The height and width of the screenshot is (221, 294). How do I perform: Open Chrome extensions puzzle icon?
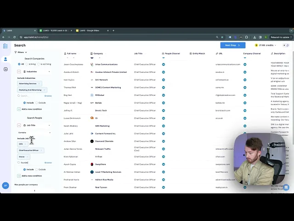247,37
